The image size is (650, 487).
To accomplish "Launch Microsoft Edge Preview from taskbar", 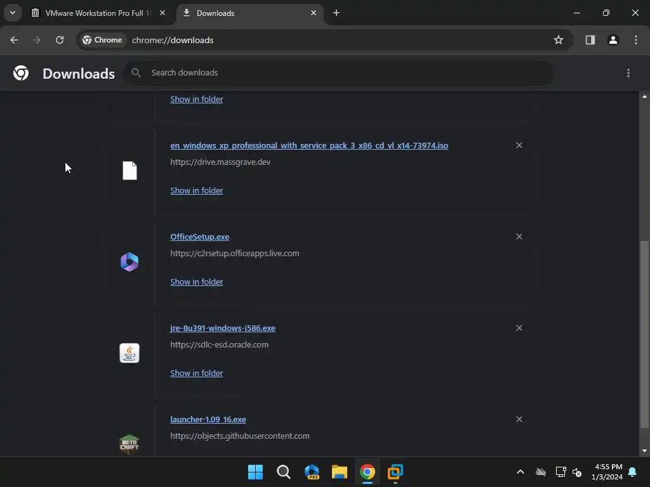I will point(312,472).
